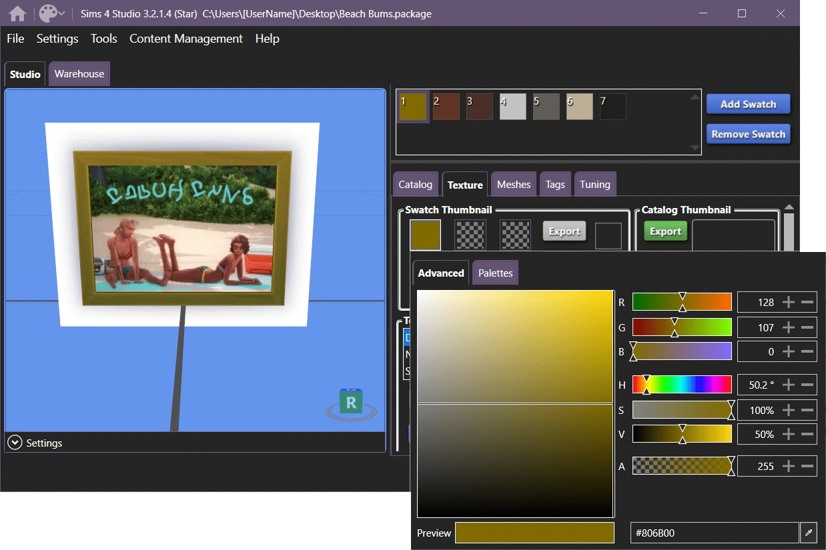Switch to the Palettes tab
The height and width of the screenshot is (550, 826).
tap(495, 272)
